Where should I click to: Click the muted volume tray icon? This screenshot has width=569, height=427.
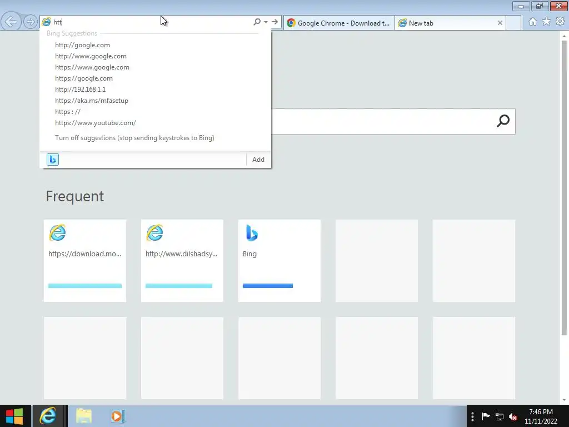pos(513,416)
